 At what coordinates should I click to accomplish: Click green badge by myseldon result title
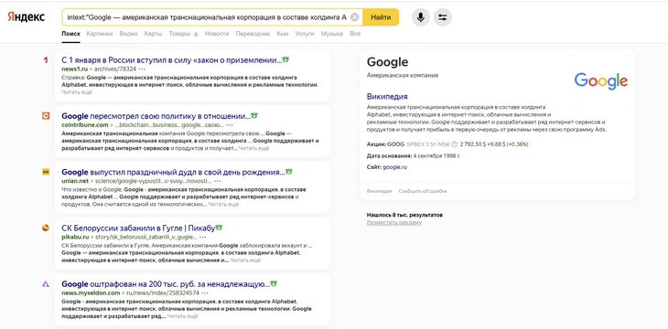click(x=274, y=284)
